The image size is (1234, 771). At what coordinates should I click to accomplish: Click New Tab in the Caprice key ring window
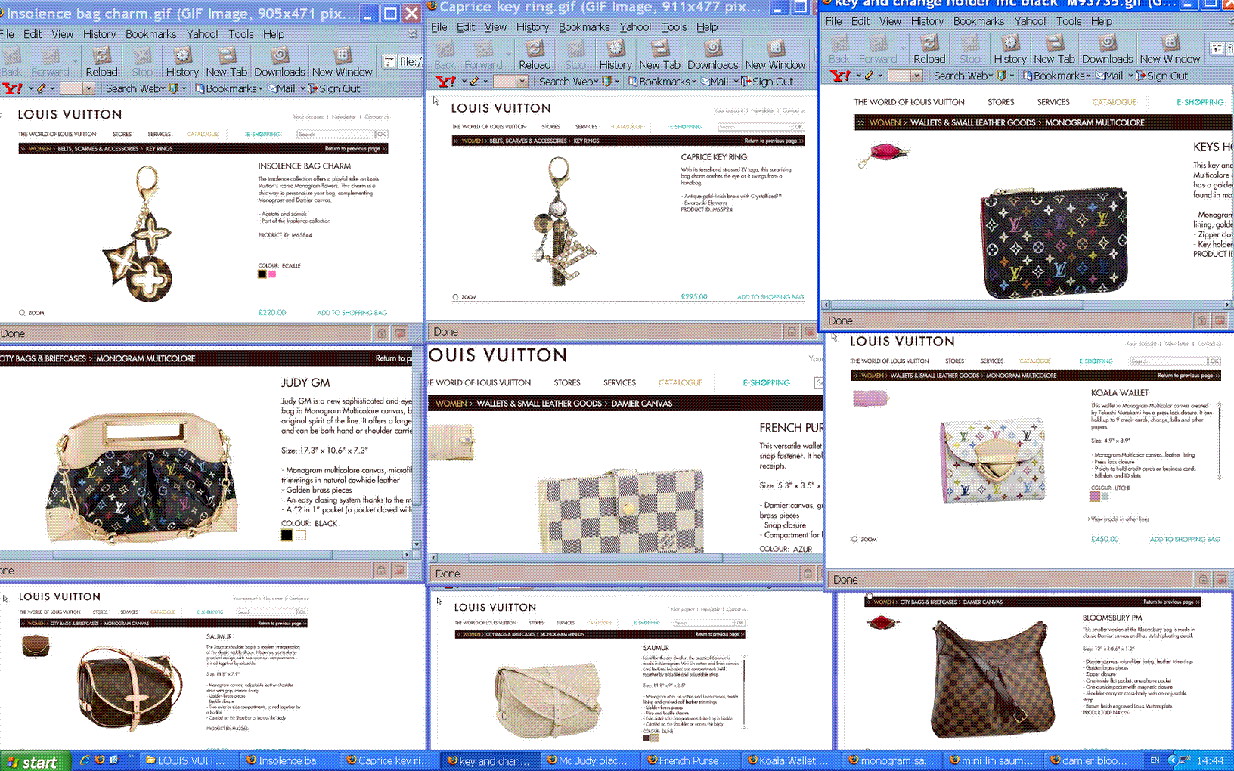(x=659, y=55)
